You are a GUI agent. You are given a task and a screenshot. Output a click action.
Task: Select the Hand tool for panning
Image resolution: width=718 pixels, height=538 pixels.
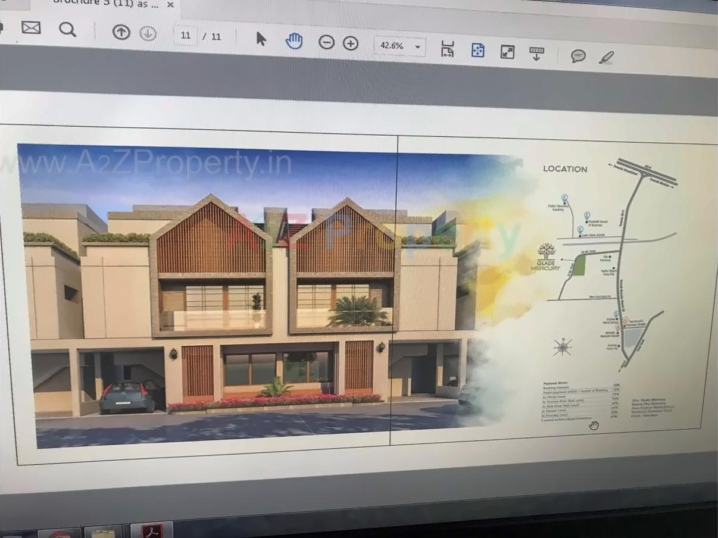click(x=294, y=41)
